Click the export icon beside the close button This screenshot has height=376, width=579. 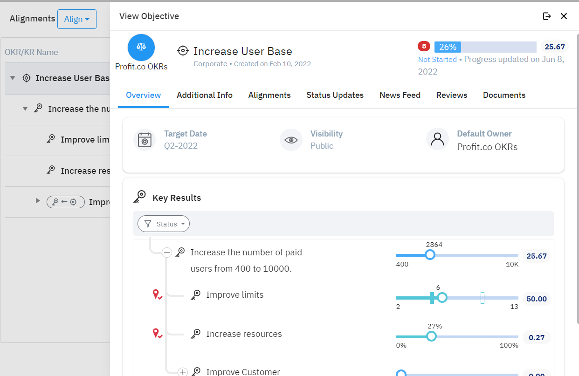[547, 16]
